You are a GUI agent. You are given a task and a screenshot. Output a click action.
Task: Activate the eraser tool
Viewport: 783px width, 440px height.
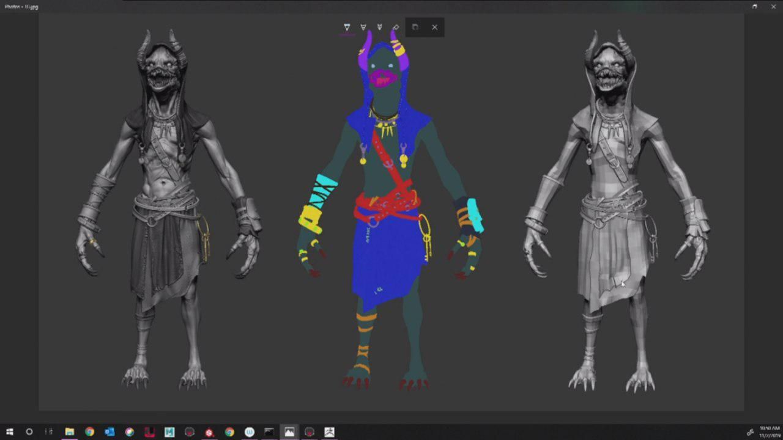tap(395, 28)
